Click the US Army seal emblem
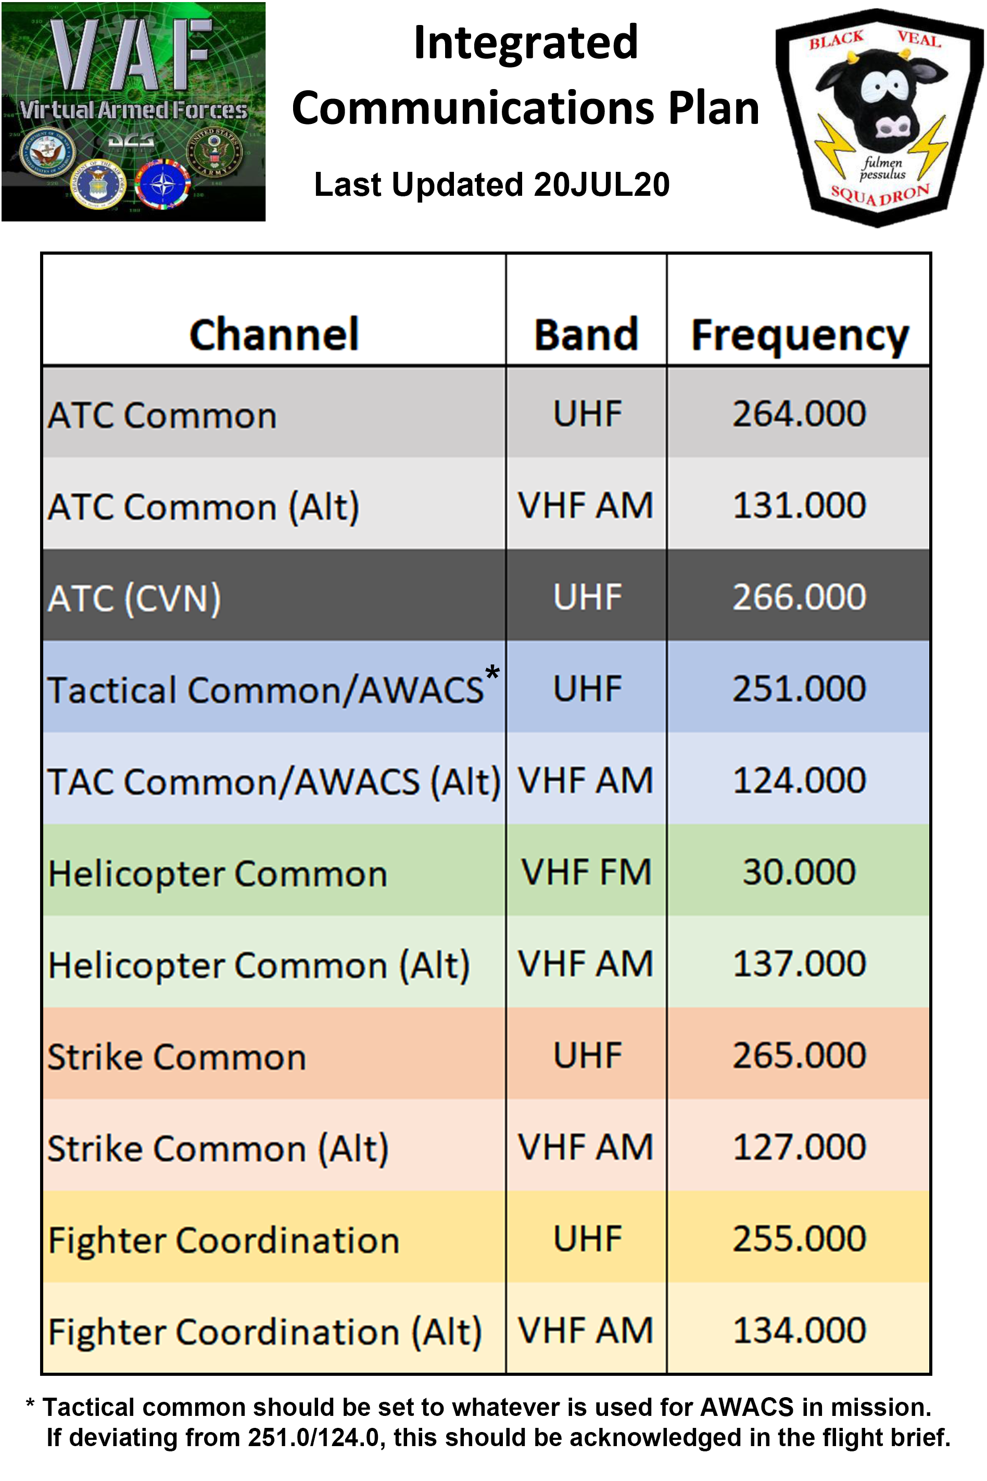The height and width of the screenshot is (1481, 987). [x=214, y=153]
